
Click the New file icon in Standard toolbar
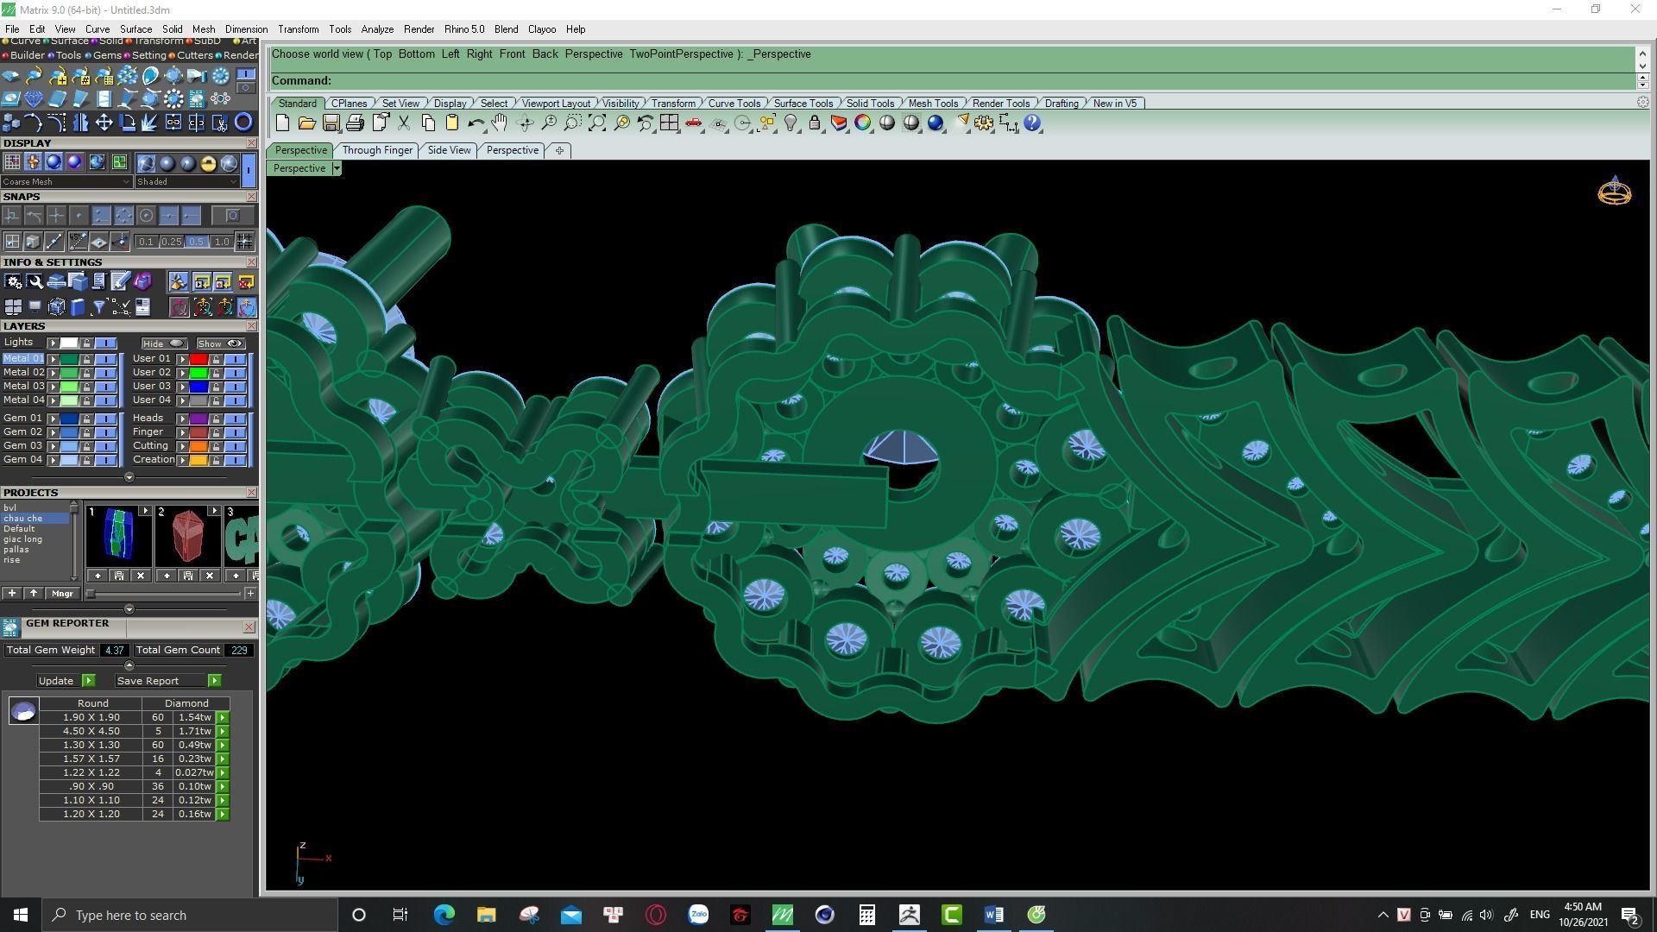(x=282, y=123)
